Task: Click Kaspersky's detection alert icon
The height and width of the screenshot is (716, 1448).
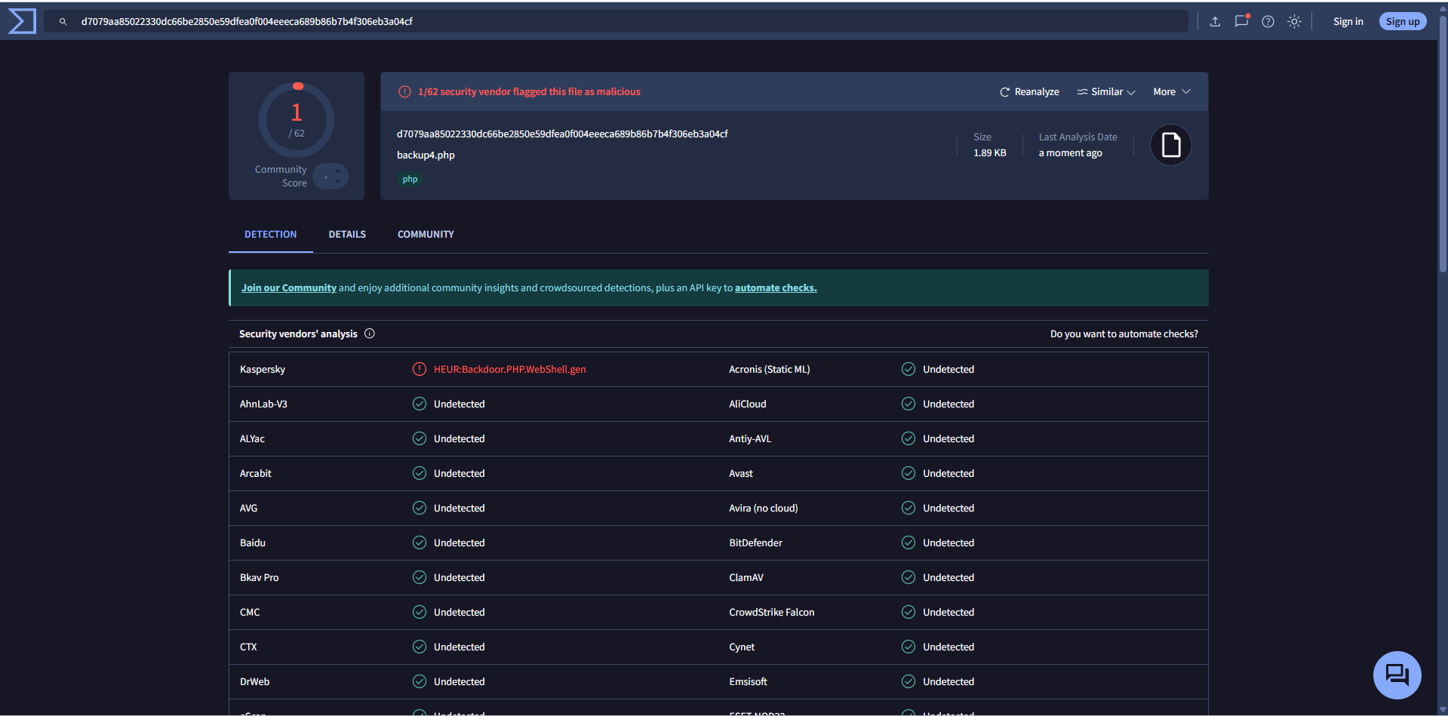Action: pos(420,369)
